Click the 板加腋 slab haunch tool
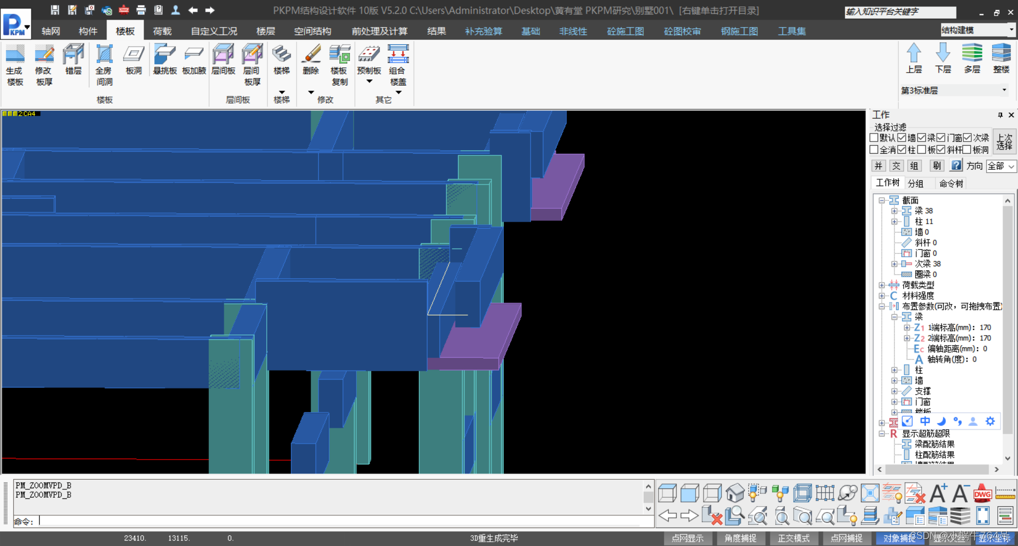 point(194,60)
